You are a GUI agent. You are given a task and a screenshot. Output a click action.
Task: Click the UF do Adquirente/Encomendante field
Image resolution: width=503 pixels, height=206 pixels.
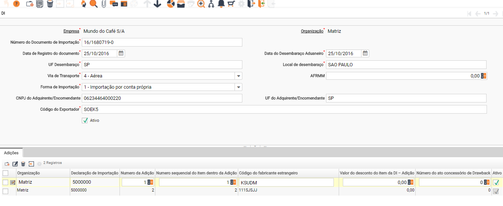point(406,98)
